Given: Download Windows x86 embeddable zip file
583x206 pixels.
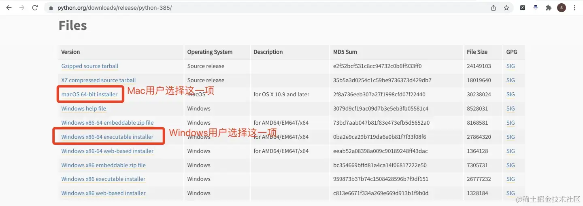Looking at the screenshot, I should 103,165.
